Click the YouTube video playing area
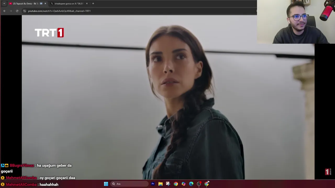Screen dimensions: 335x188 pos(168,97)
